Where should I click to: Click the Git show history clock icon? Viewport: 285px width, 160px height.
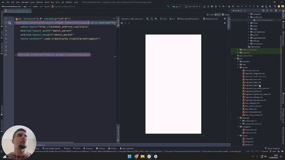253,6
